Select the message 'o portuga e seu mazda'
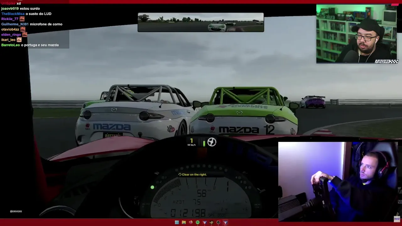402x226 pixels. 40,45
